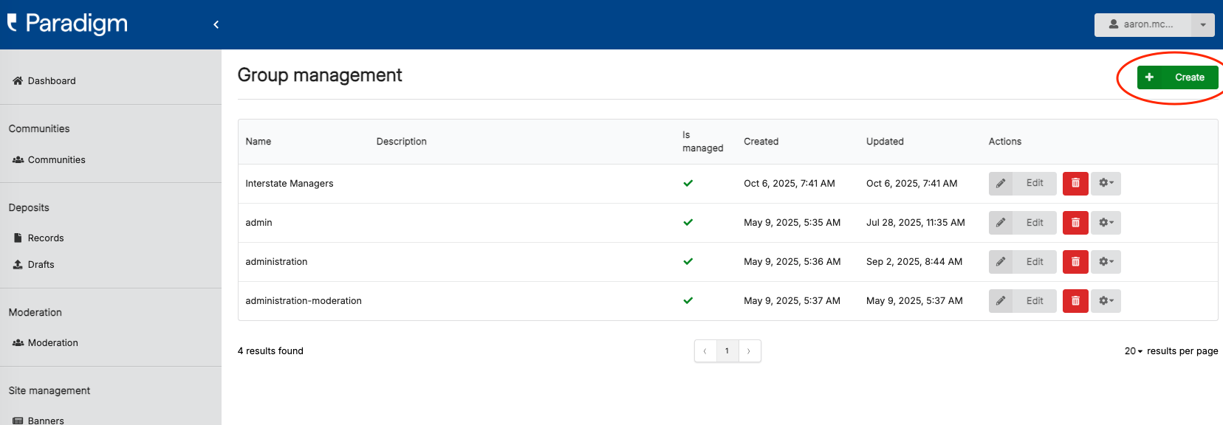Click the Dashboard home icon
1223x425 pixels.
point(18,80)
